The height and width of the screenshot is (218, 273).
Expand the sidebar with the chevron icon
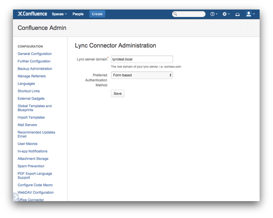tap(16, 197)
